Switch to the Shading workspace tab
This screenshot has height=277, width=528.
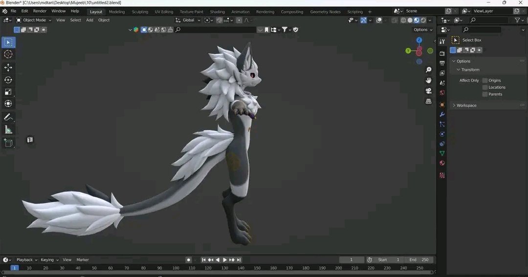point(218,12)
